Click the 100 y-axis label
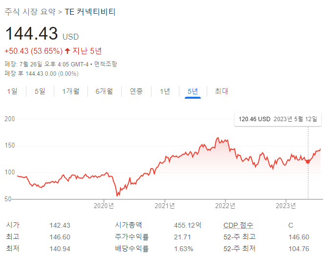324x256 pixels. point(10,172)
